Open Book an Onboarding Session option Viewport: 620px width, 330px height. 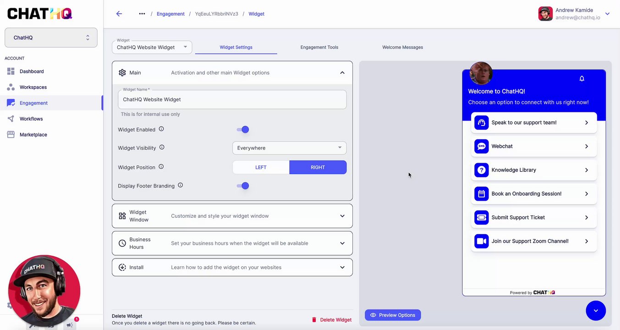coord(534,194)
